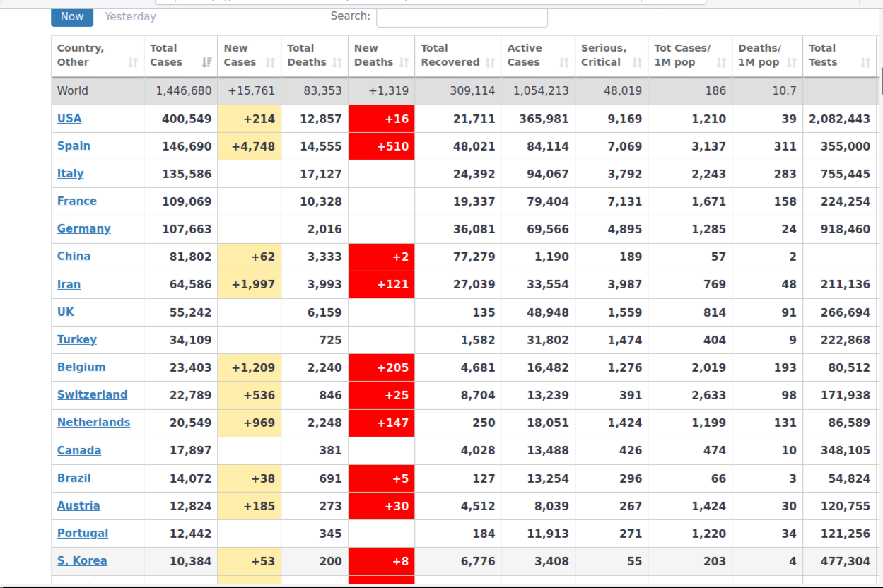
Task: Click the Total Deaths sort icon
Action: 337,63
